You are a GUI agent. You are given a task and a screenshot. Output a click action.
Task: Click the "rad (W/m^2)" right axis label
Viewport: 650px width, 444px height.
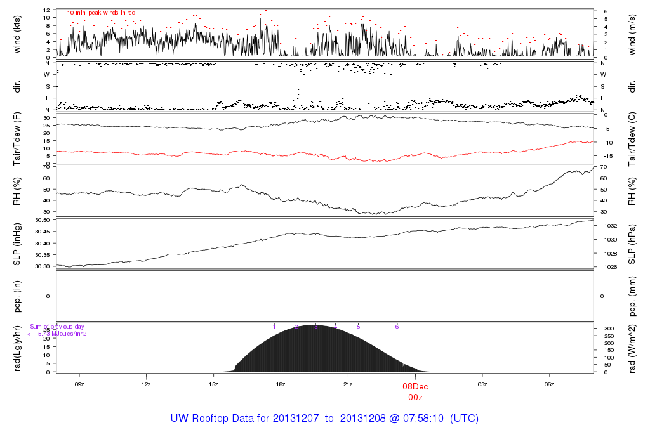(x=632, y=348)
